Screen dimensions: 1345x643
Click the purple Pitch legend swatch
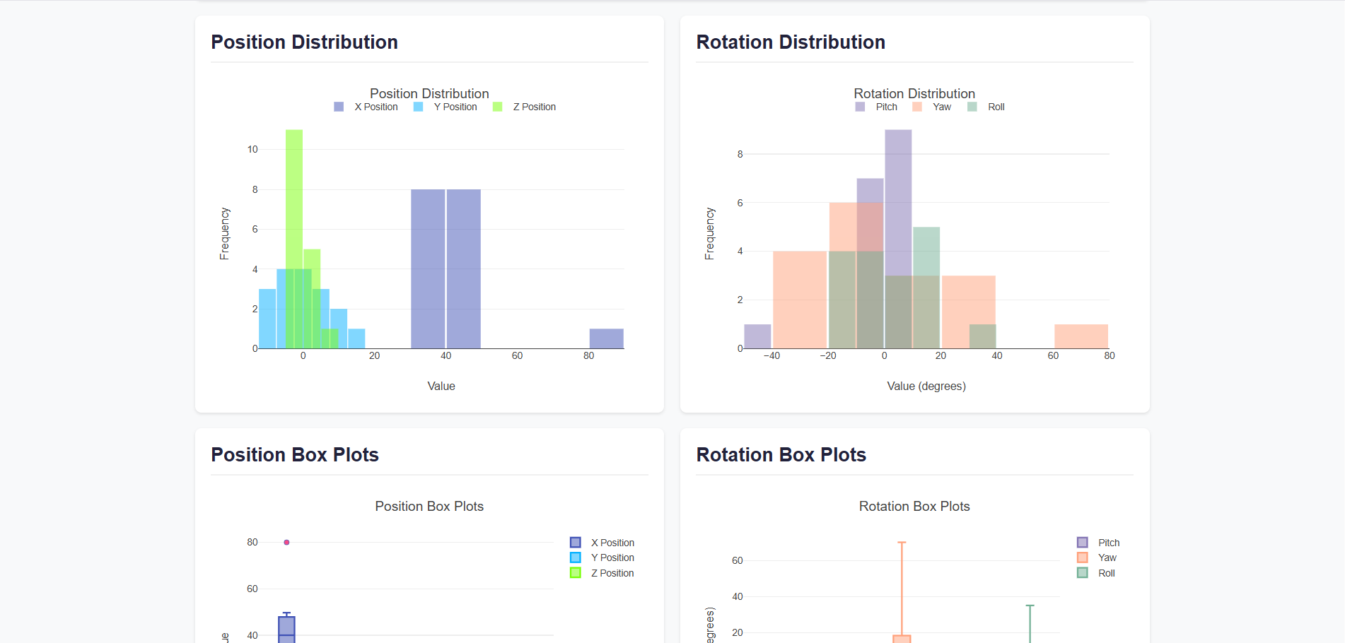(858, 107)
